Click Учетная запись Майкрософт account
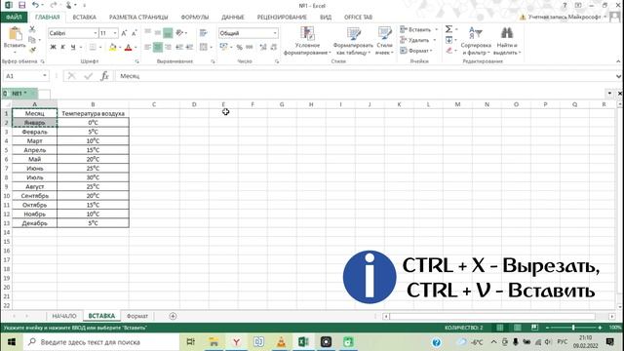624x351 pixels. (x=565, y=17)
